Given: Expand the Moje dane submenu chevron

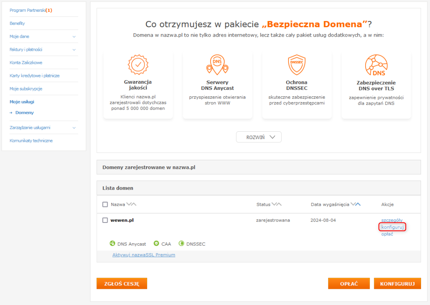Looking at the screenshot, I should tap(74, 37).
